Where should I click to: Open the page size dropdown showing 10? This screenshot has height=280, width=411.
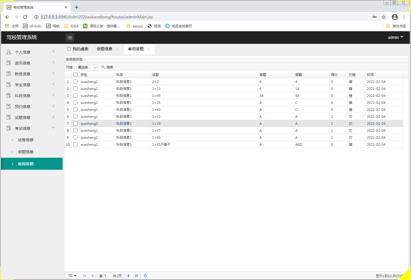coord(72,276)
